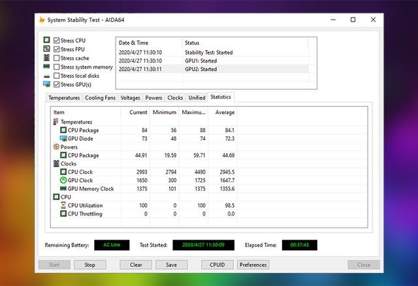Click the cache chip icon beside Stress cache
This screenshot has width=418, height=286.
(46, 57)
